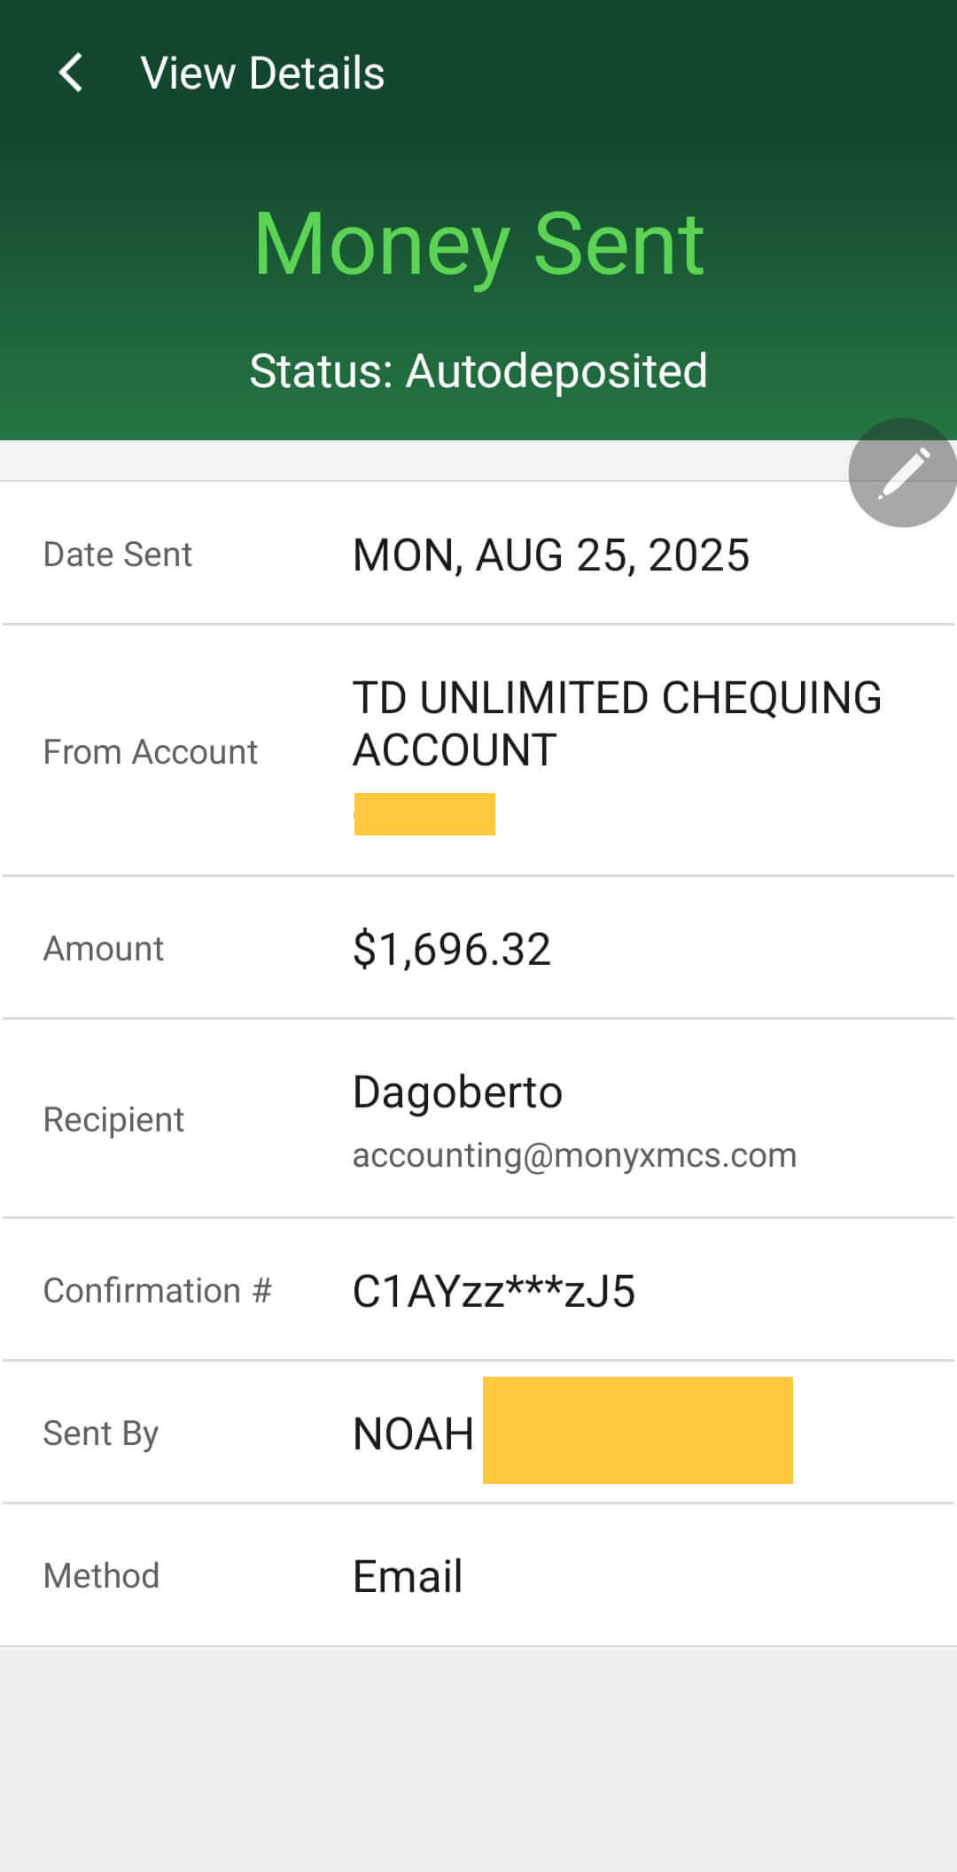Click the accounting@monyxmcs.com email address
957x1872 pixels.
pos(574,1155)
